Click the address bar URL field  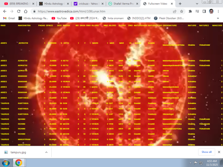point(104,11)
